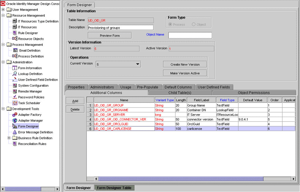This screenshot has height=192, width=300.
Task: Click the Create New Version button
Action: coord(185,64)
